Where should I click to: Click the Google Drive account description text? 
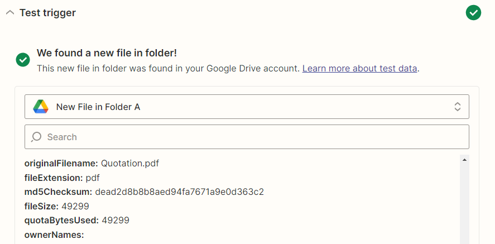point(168,68)
